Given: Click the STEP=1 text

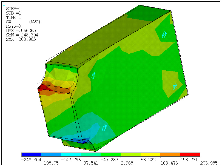Looking at the screenshot, I should [13, 9].
